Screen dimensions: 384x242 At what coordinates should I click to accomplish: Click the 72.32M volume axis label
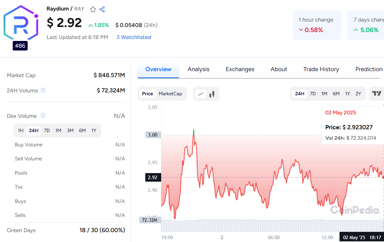[x=150, y=220]
